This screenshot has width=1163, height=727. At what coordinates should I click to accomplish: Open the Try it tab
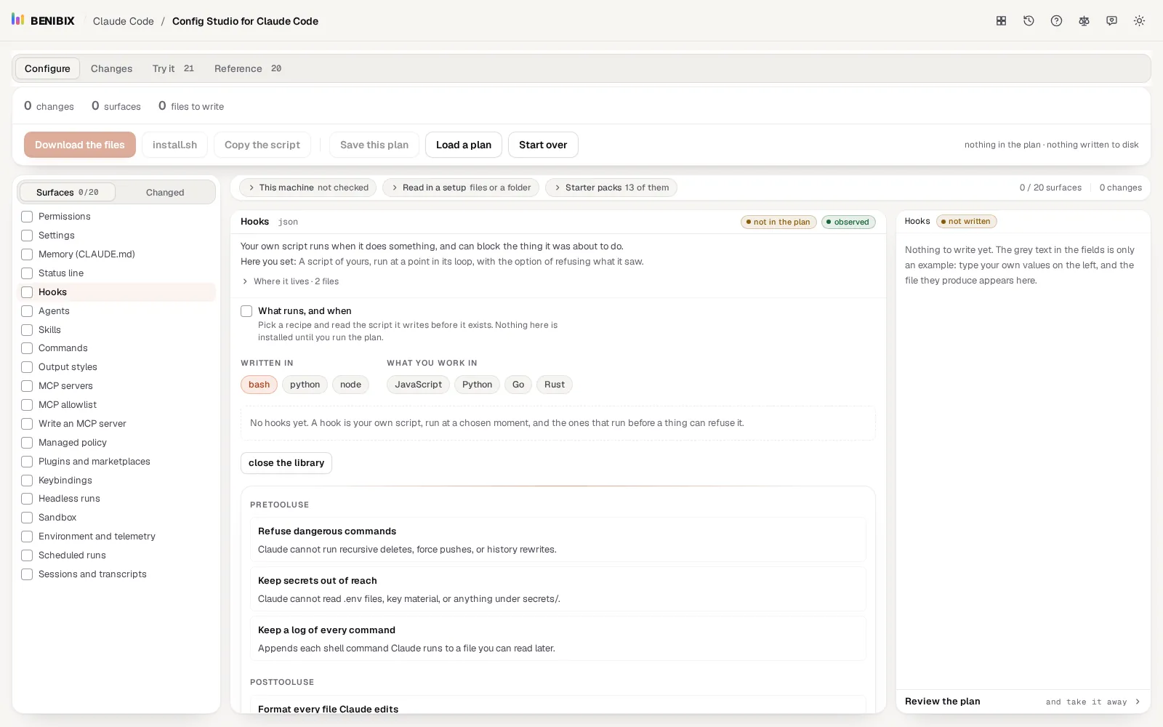[x=173, y=68]
